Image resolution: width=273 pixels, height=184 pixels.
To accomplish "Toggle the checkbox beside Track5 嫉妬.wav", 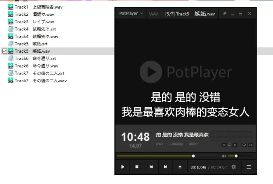I will 5,51.
